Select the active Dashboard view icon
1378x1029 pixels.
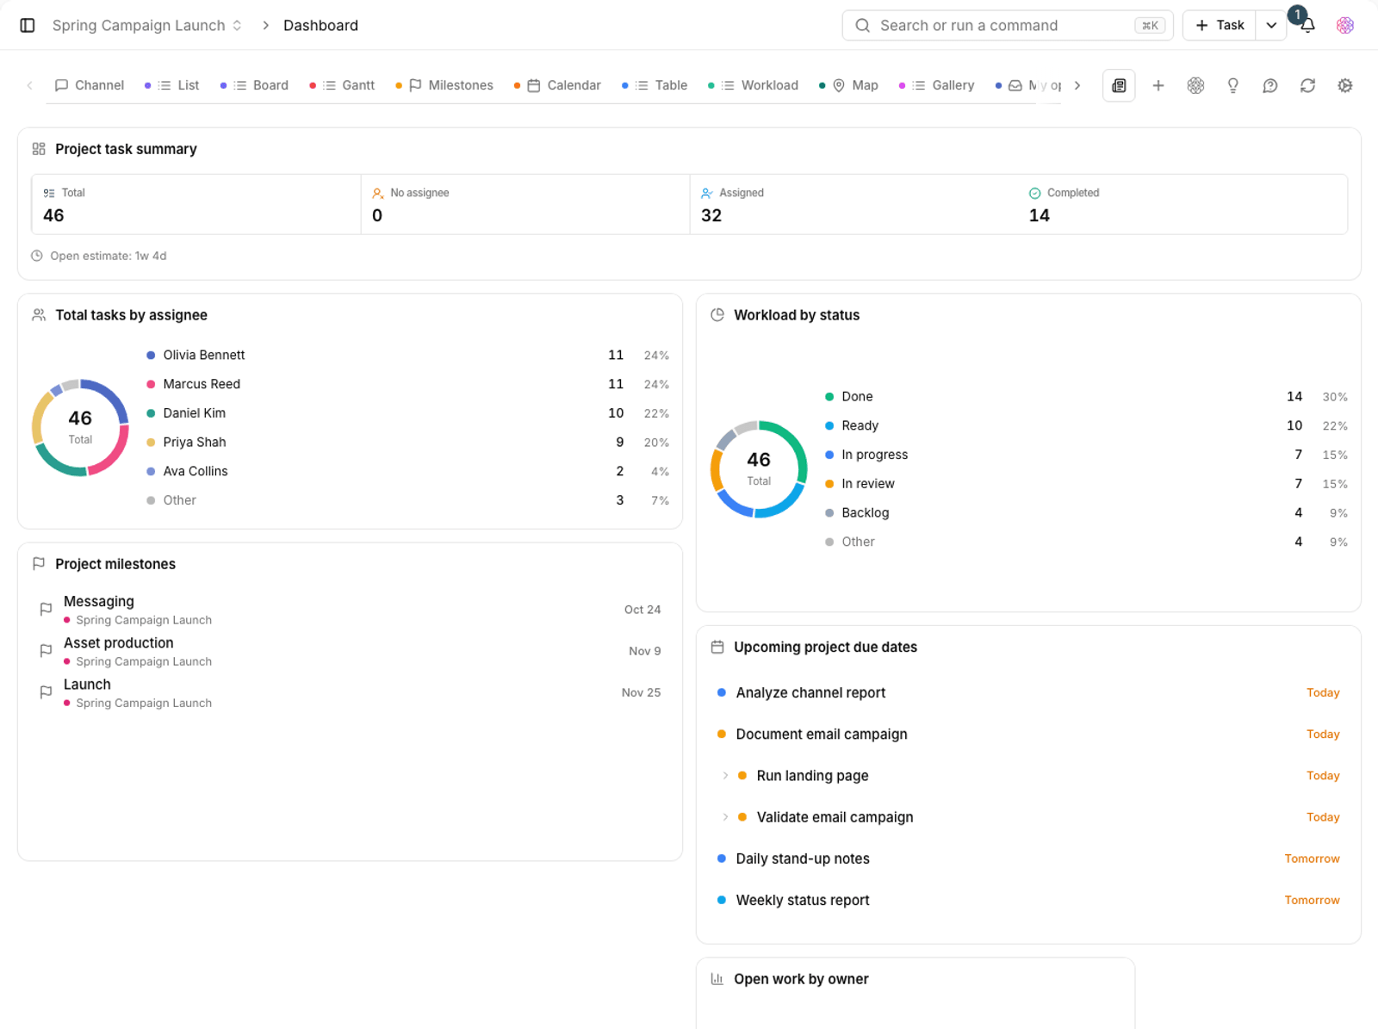(1119, 85)
